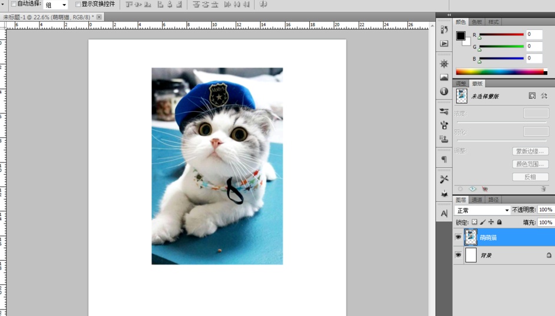The width and height of the screenshot is (555, 316).
Task: Click the add pixel mask icon
Action: click(532, 96)
